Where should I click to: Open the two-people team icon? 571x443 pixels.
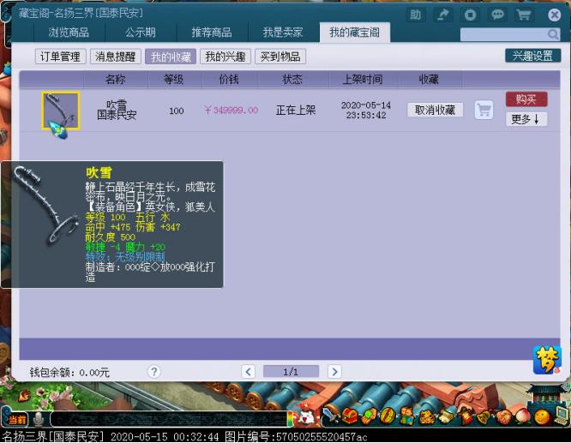pyautogui.click(x=407, y=416)
